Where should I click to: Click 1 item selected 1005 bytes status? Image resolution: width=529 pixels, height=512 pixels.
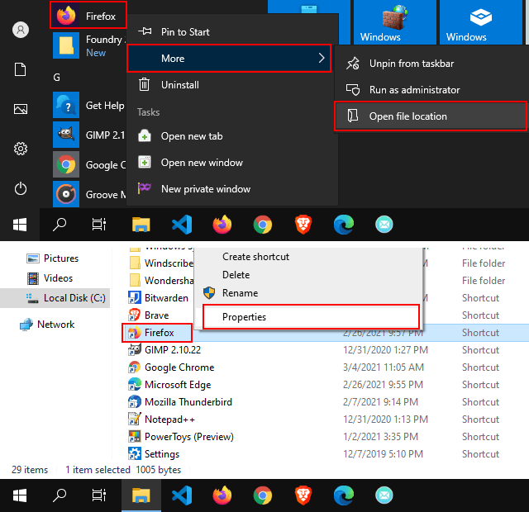(x=123, y=470)
